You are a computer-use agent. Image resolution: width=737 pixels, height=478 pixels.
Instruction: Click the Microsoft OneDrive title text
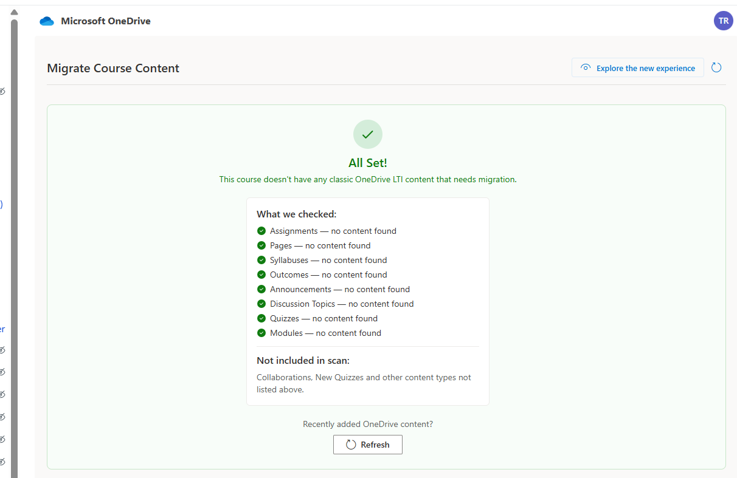[106, 21]
